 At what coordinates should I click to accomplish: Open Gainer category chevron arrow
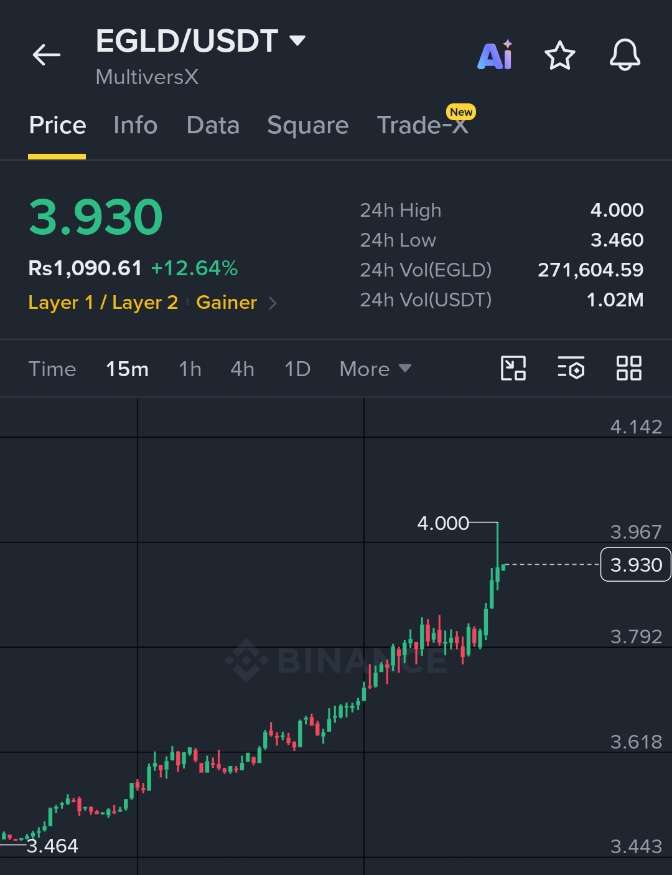tap(272, 303)
